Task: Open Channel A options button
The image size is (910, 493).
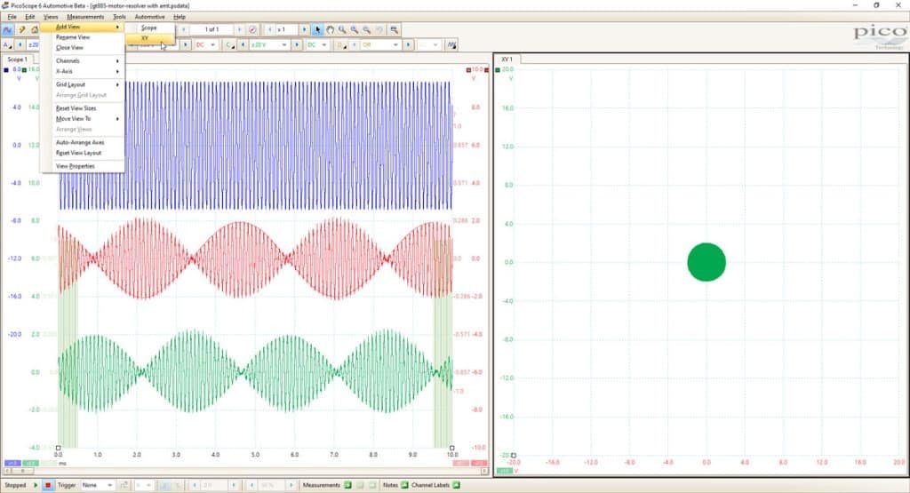Action: (7, 44)
